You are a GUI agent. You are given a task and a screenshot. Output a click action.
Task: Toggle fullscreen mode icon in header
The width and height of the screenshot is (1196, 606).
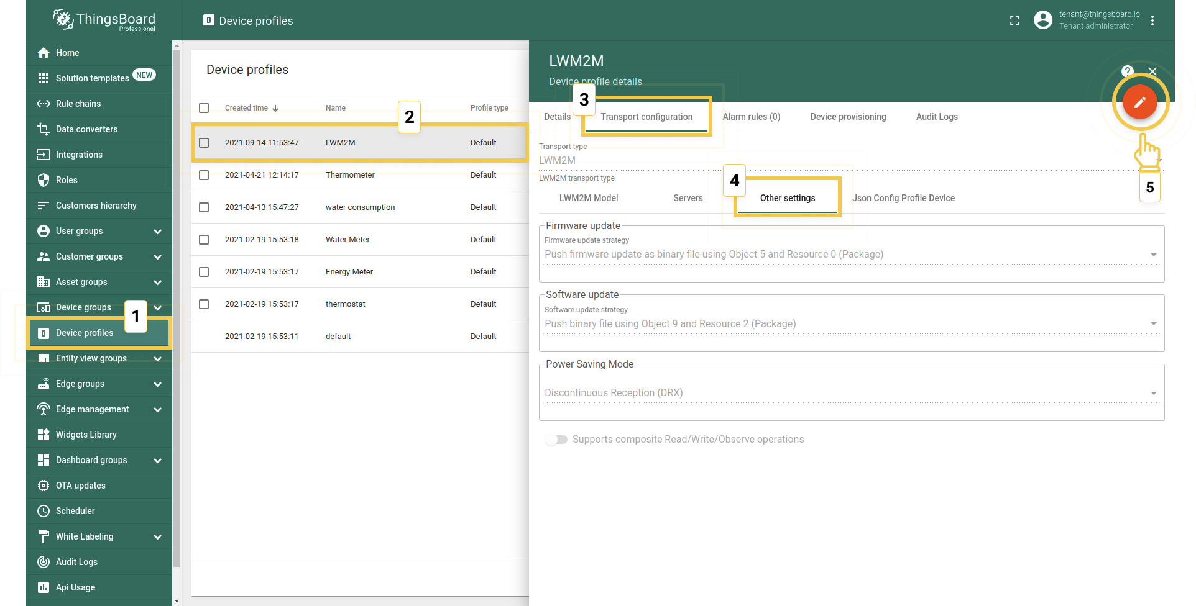pos(1014,20)
